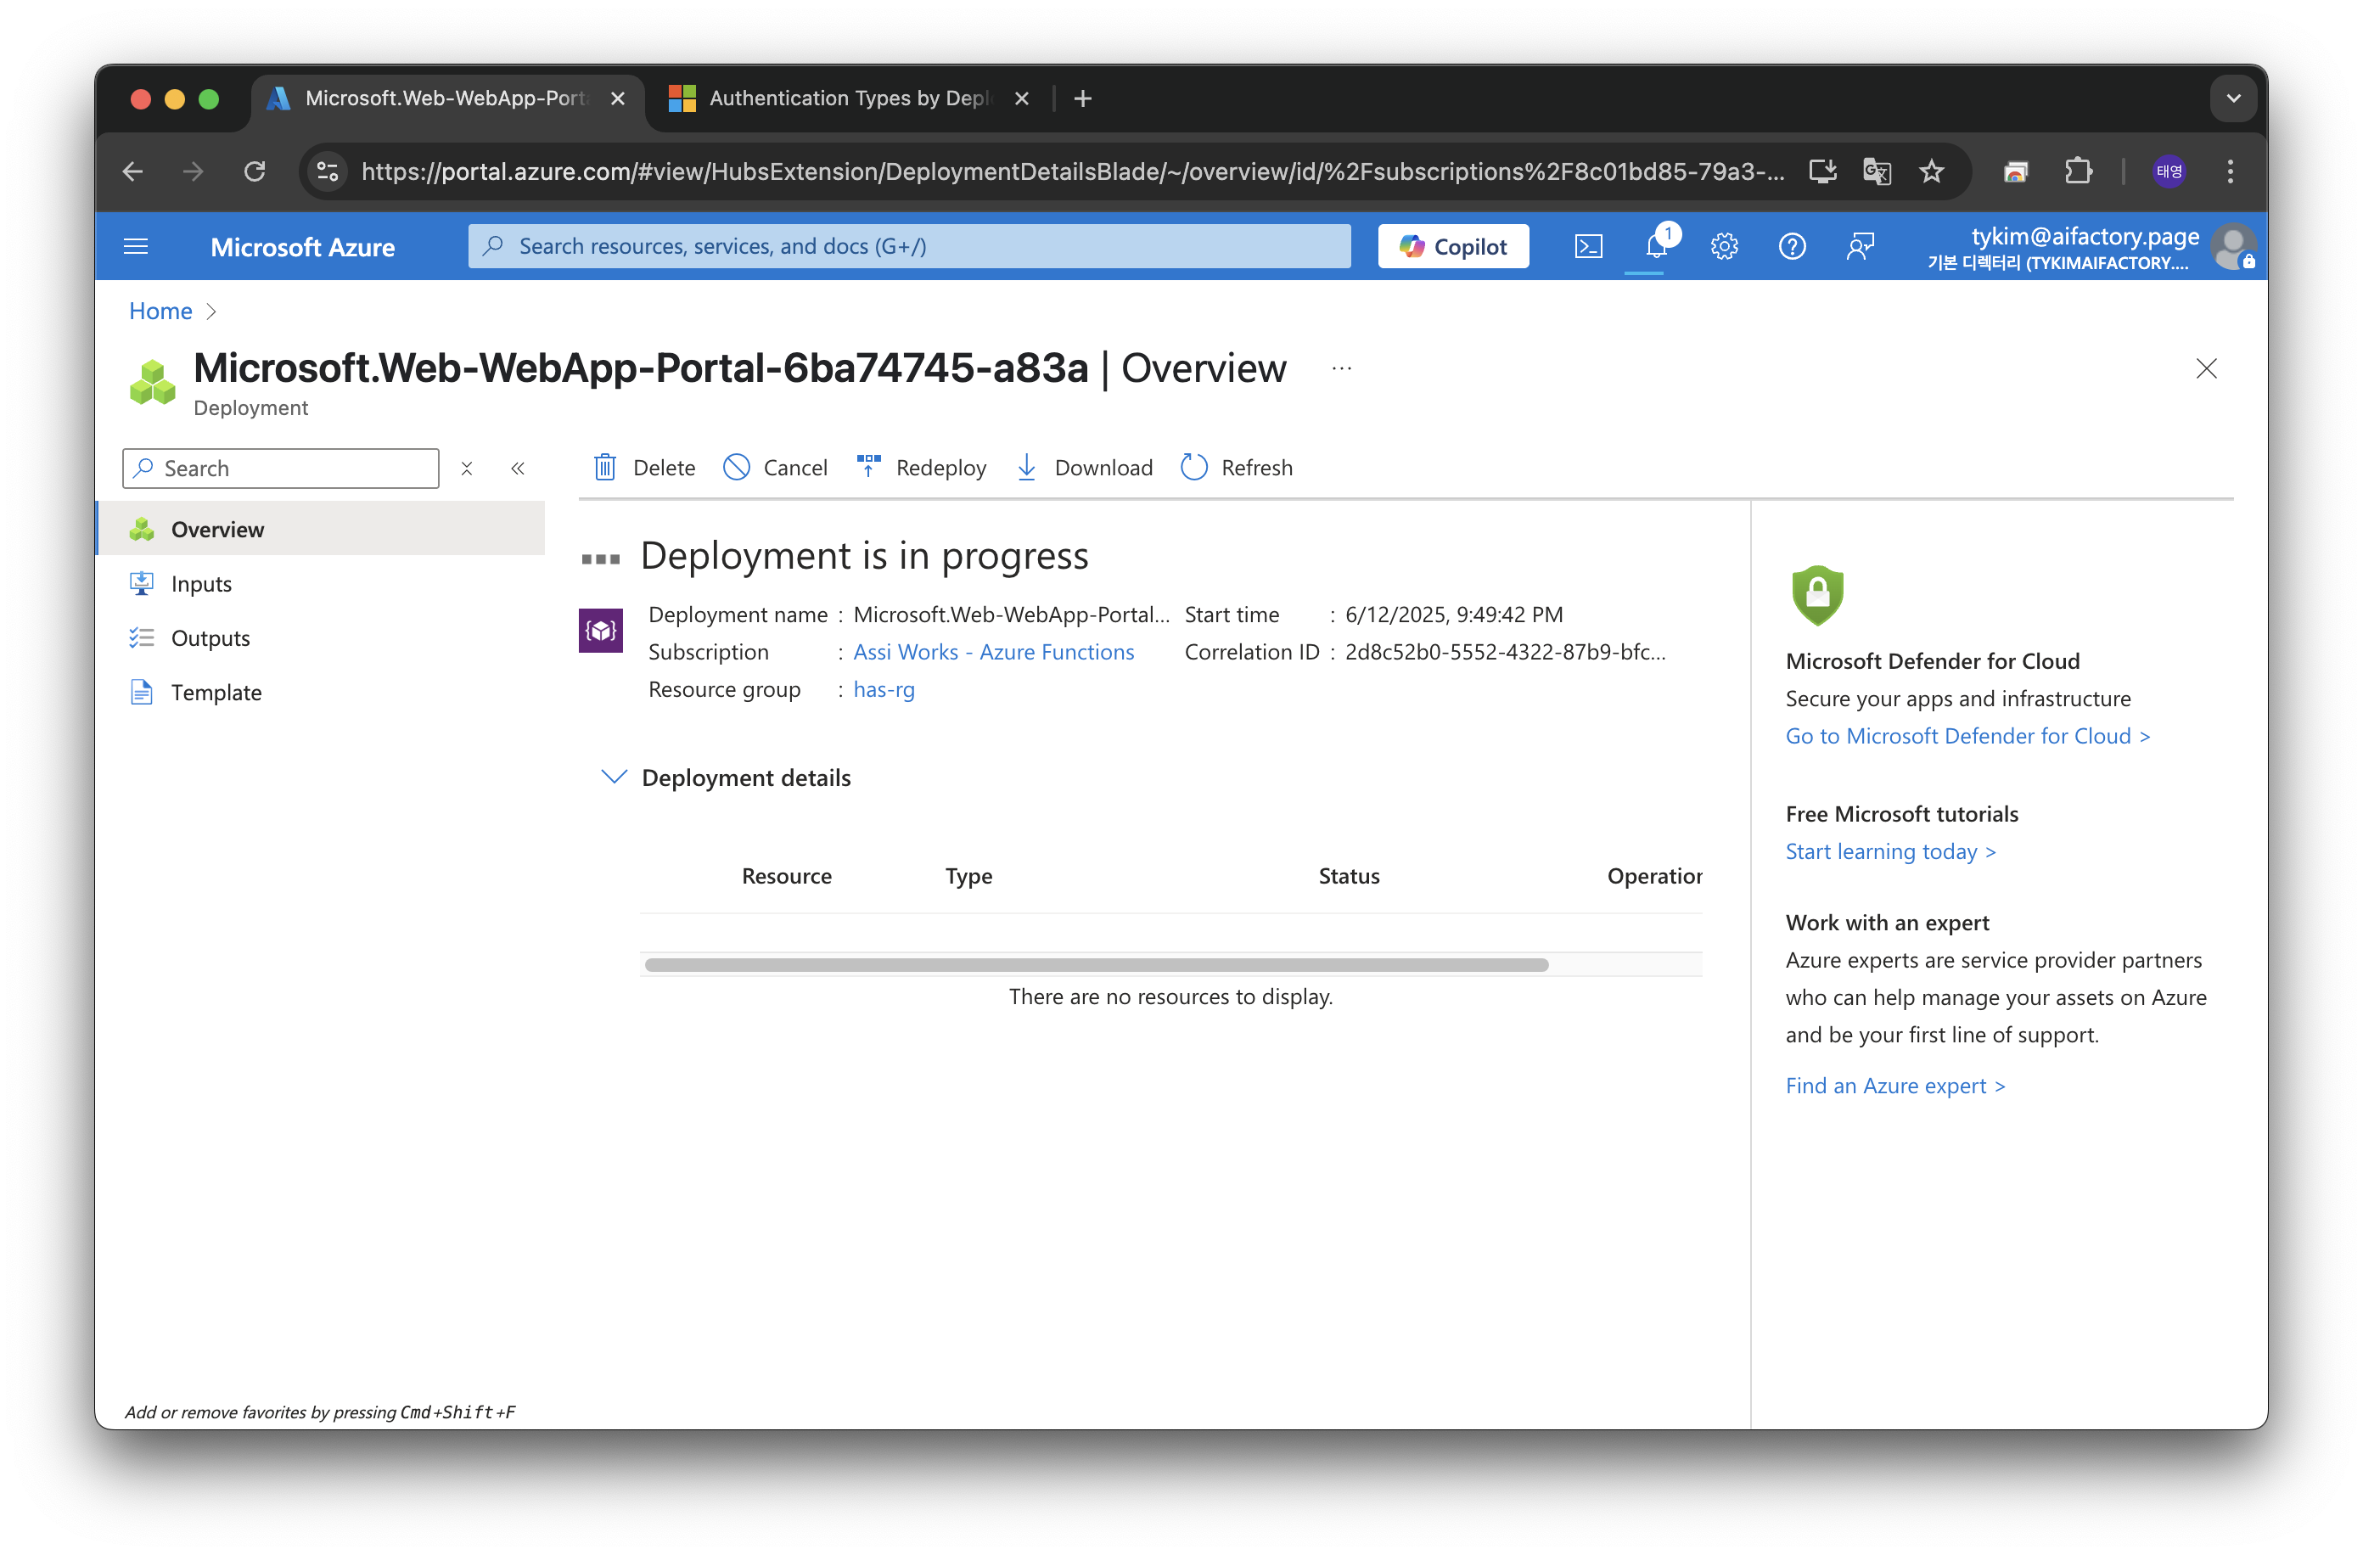The width and height of the screenshot is (2363, 1555).
Task: Download the deployment template
Action: pos(1084,468)
